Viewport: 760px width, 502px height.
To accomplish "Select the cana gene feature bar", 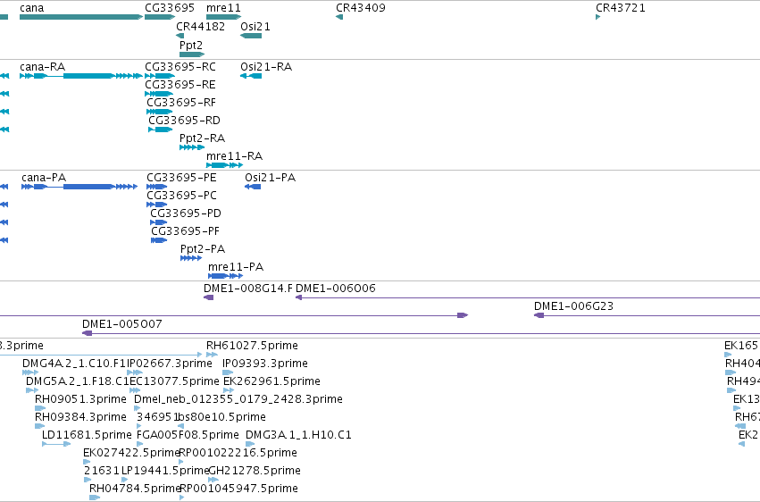I will click(81, 17).
